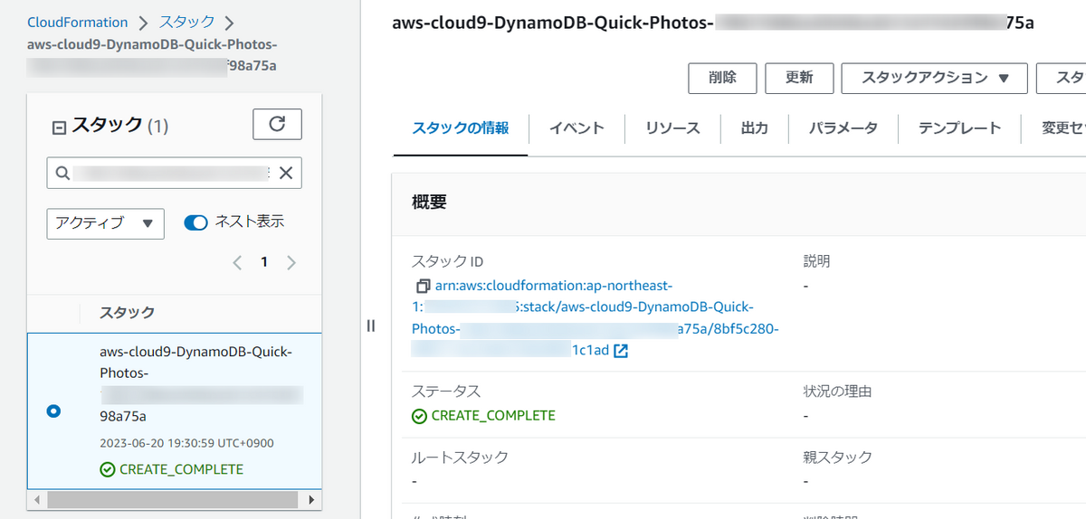
Task: Click the stack timestamp 2023-06-20 19:30:59
Action: (x=186, y=443)
